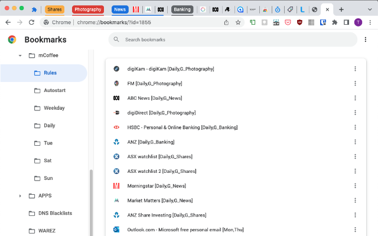This screenshot has height=236, width=378.
Task: Click the share page icon in address bar
Action: pyautogui.click(x=227, y=22)
